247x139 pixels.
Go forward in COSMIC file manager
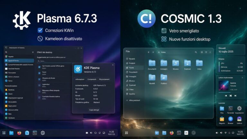(x=153, y=52)
